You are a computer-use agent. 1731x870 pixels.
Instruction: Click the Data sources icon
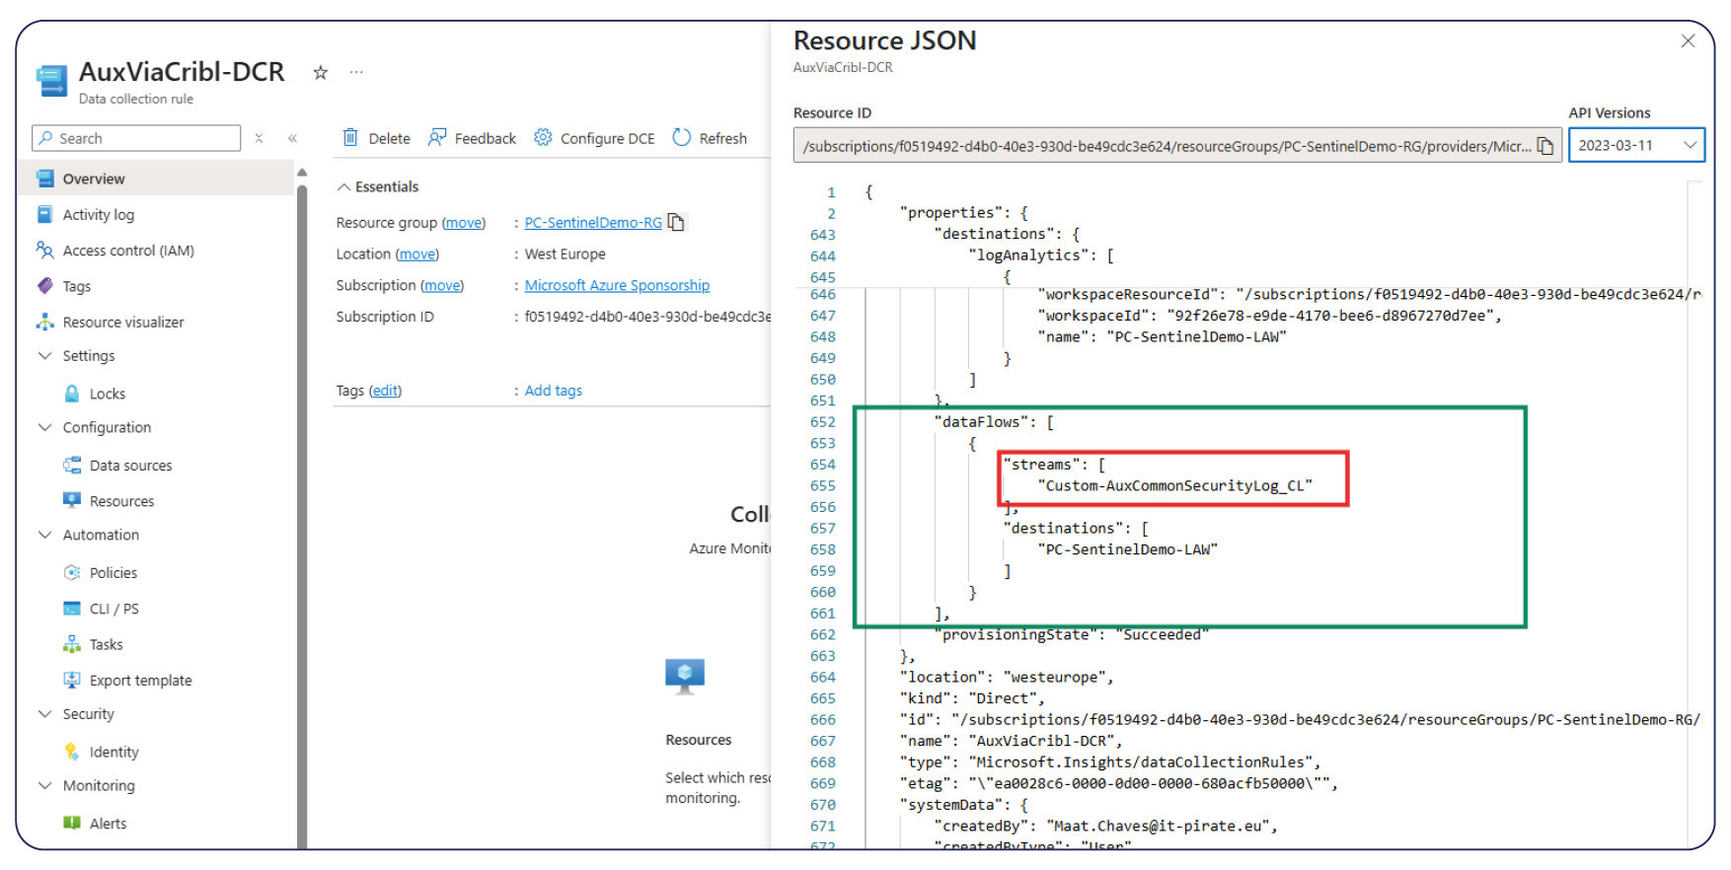tap(72, 465)
